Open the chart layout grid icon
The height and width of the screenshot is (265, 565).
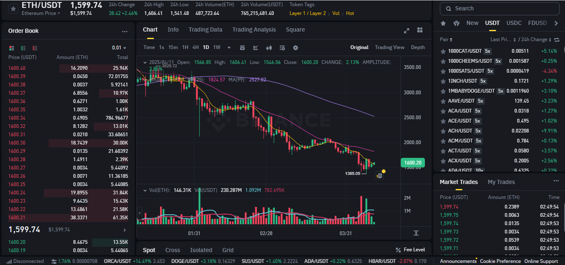coord(420,30)
